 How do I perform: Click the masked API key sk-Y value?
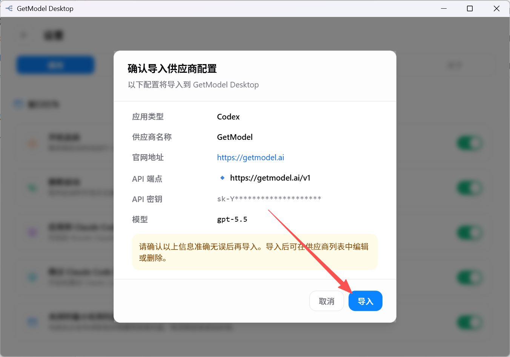(x=269, y=199)
